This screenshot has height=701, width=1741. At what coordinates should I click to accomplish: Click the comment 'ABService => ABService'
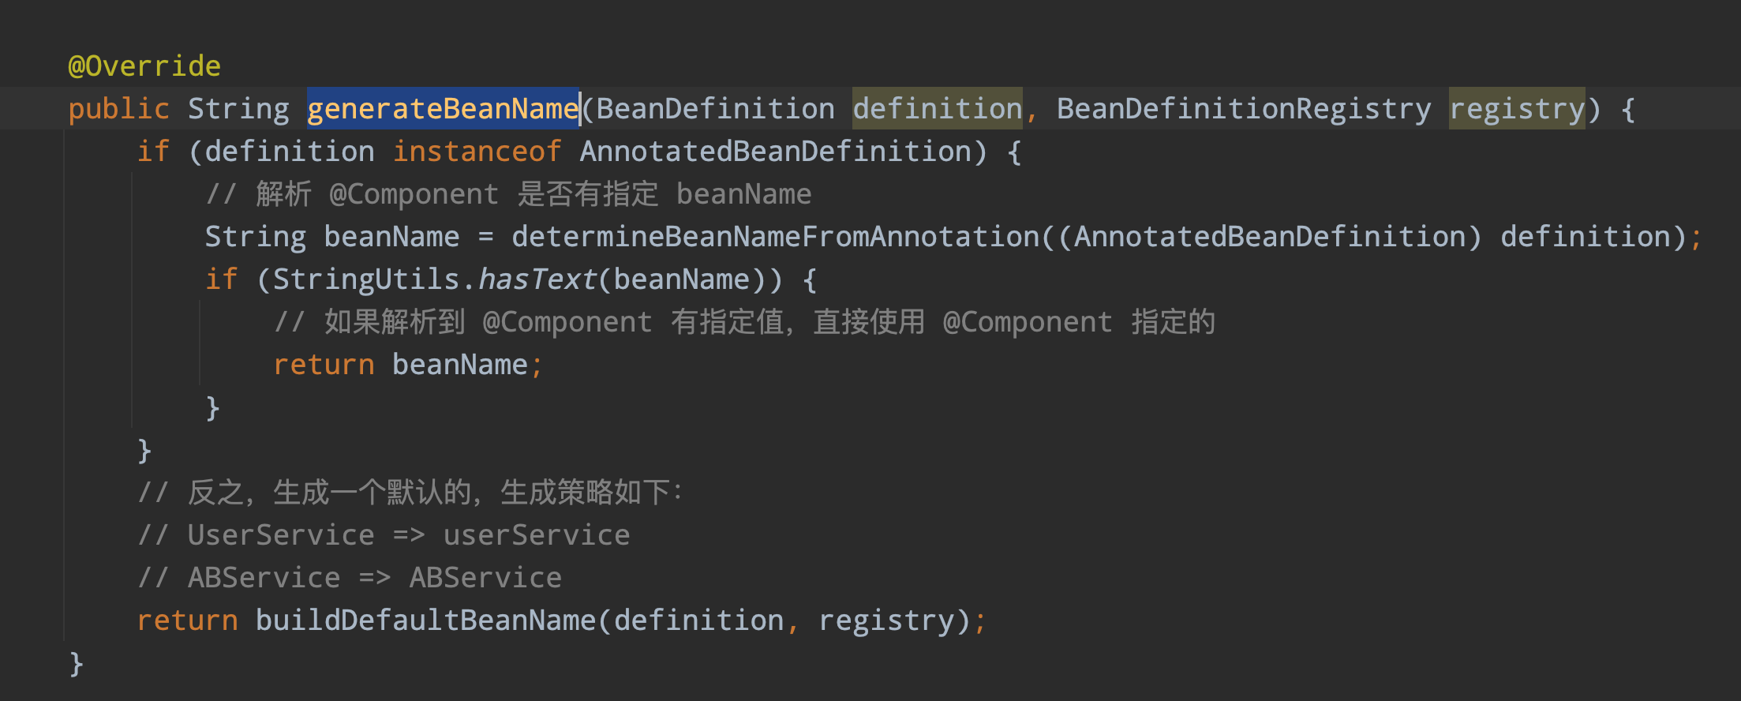point(350,578)
